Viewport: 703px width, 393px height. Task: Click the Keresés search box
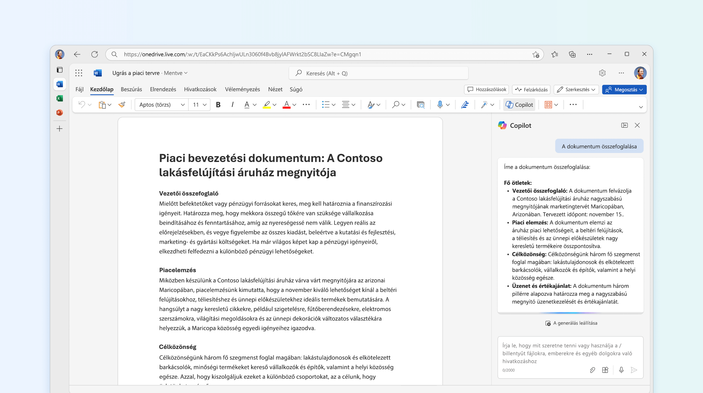click(378, 73)
